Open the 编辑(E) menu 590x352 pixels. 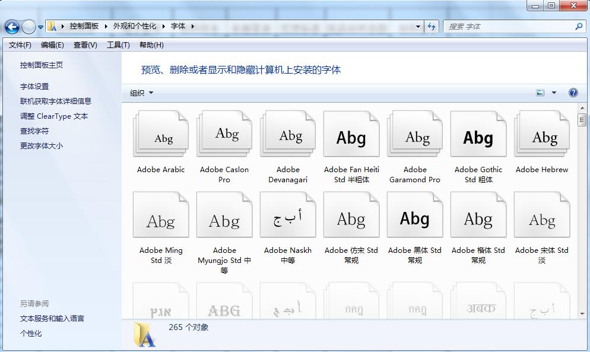click(52, 45)
